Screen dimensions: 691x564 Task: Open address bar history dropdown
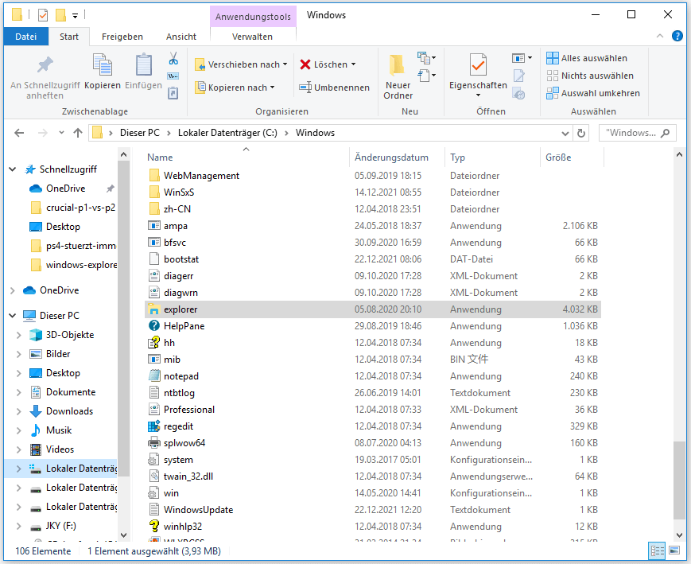point(565,133)
